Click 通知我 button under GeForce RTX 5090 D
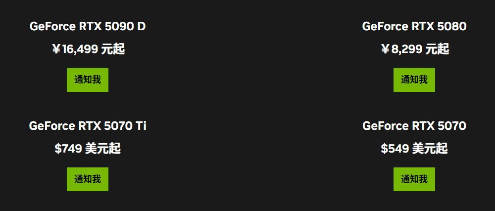Image resolution: width=495 pixels, height=211 pixels. click(x=88, y=80)
